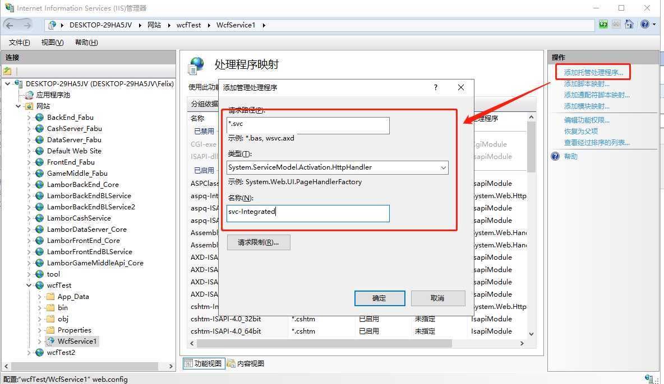The image size is (664, 384).
Task: Open the 帮助(H) menu
Action: [86, 43]
